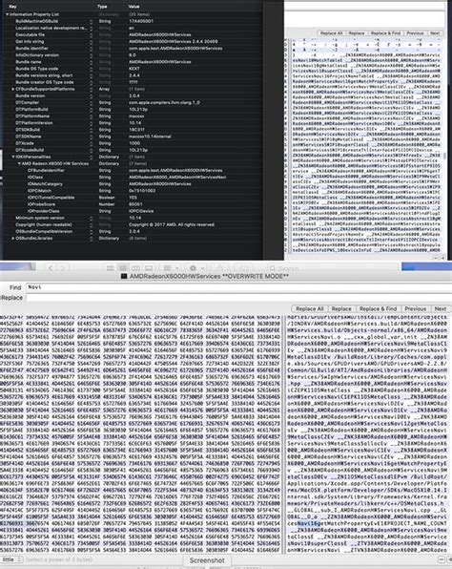Viewport: 452px width, 569px height.
Task: Click the empty Replace field
Action: pyautogui.click(x=238, y=298)
